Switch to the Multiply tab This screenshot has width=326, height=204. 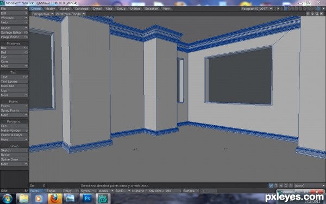[65, 9]
